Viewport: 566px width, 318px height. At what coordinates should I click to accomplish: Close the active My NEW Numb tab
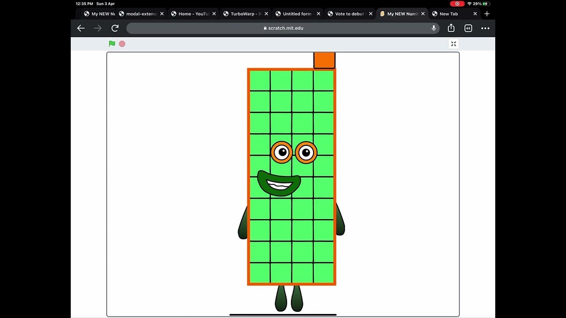(x=423, y=14)
